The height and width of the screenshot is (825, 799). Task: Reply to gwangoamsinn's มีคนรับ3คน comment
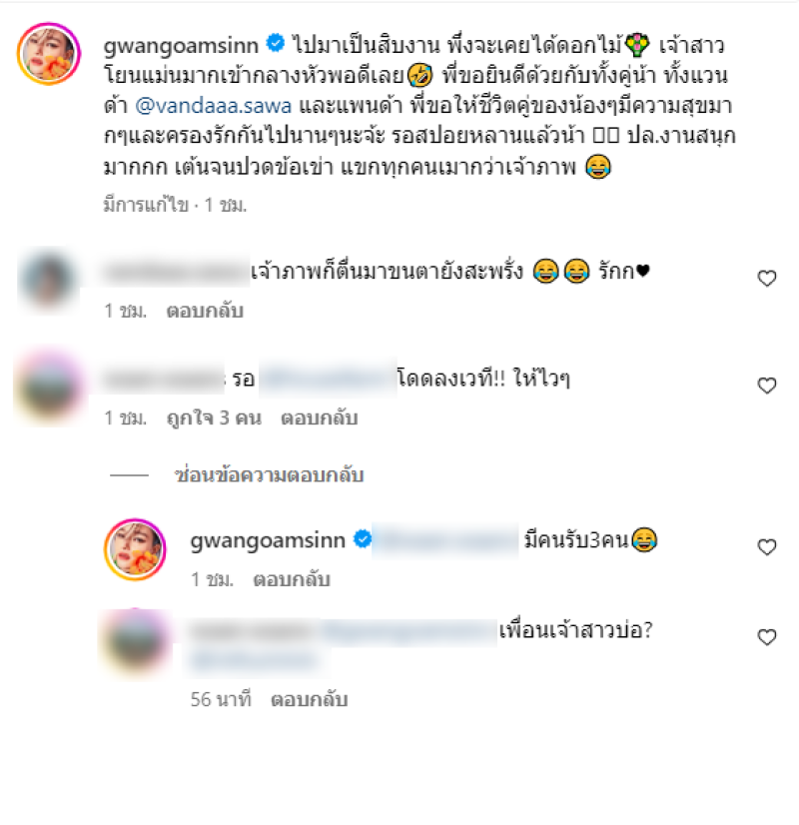coord(292,579)
